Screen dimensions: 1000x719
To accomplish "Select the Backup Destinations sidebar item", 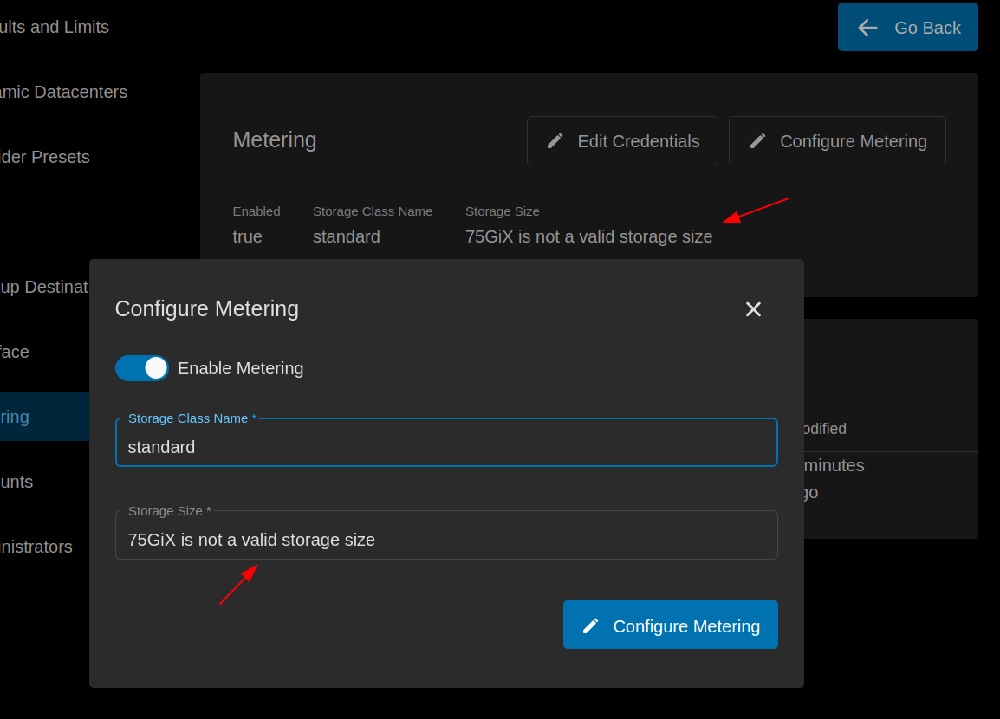I will (x=43, y=287).
